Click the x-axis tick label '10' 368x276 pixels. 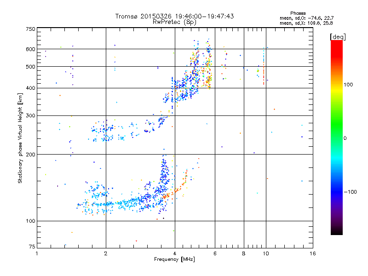pyautogui.click(x=266, y=253)
